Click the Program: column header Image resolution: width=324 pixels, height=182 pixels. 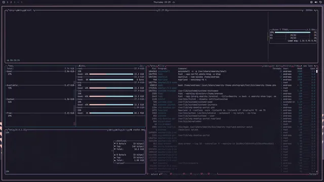click(163, 69)
